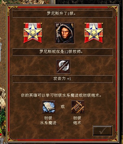Screen dimensions: 123x144
Task: Click the bottom-right gold corner ornament
Action: (x=114, y=137)
